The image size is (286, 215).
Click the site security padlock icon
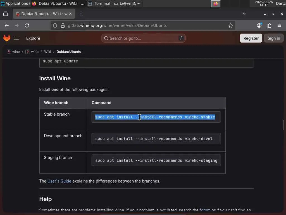click(x=63, y=25)
